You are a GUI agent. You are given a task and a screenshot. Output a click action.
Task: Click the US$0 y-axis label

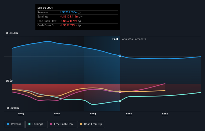[9, 81]
